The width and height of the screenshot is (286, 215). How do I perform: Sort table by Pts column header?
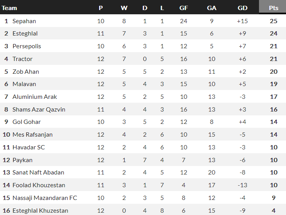tap(273, 8)
